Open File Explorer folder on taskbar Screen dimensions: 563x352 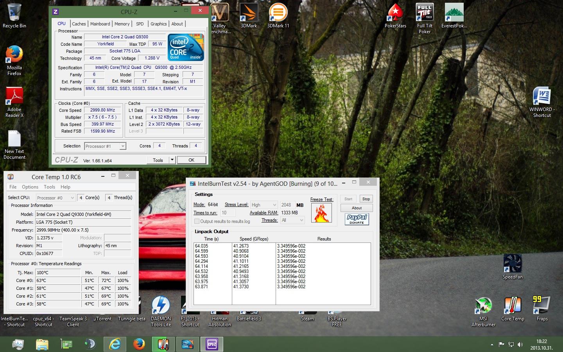(x=42, y=344)
